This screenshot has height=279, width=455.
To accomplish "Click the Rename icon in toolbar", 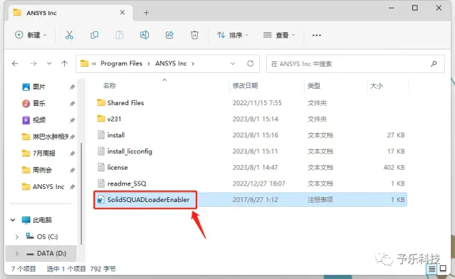I will click(145, 35).
